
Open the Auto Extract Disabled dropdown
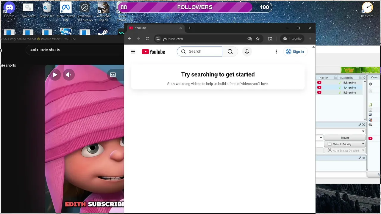click(345, 150)
